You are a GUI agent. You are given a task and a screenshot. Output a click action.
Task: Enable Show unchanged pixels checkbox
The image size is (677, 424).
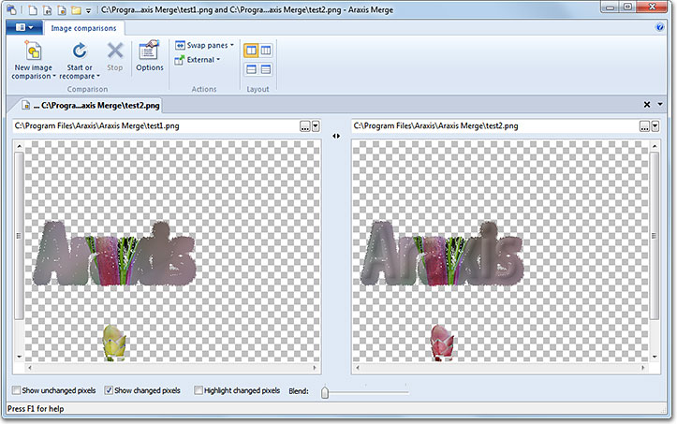pos(17,390)
